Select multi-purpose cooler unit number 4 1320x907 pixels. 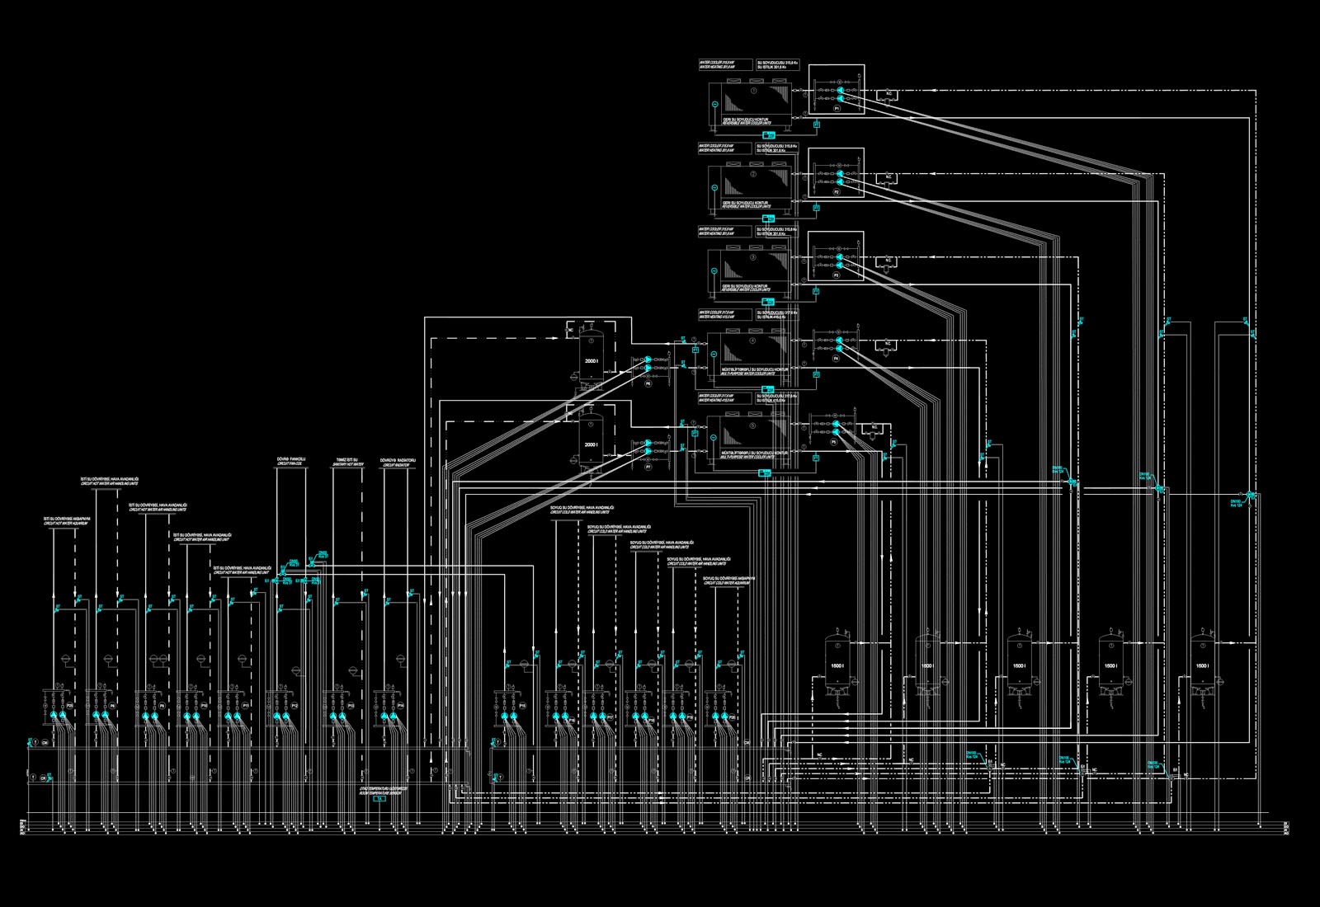click(x=748, y=355)
